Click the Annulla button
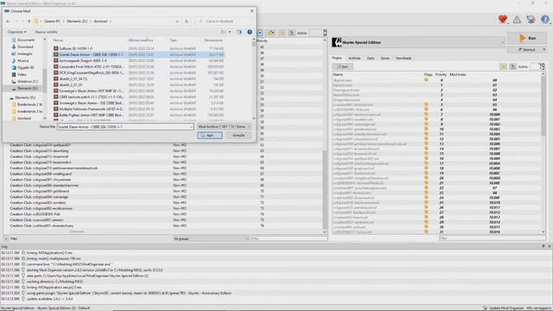Screen dimensions: 553x311 click(x=238, y=136)
